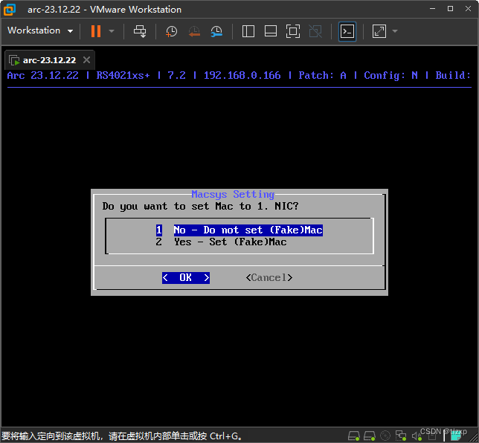Image resolution: width=479 pixels, height=443 pixels.
Task: Click the Macsys Setting dialog title
Action: coord(233,194)
